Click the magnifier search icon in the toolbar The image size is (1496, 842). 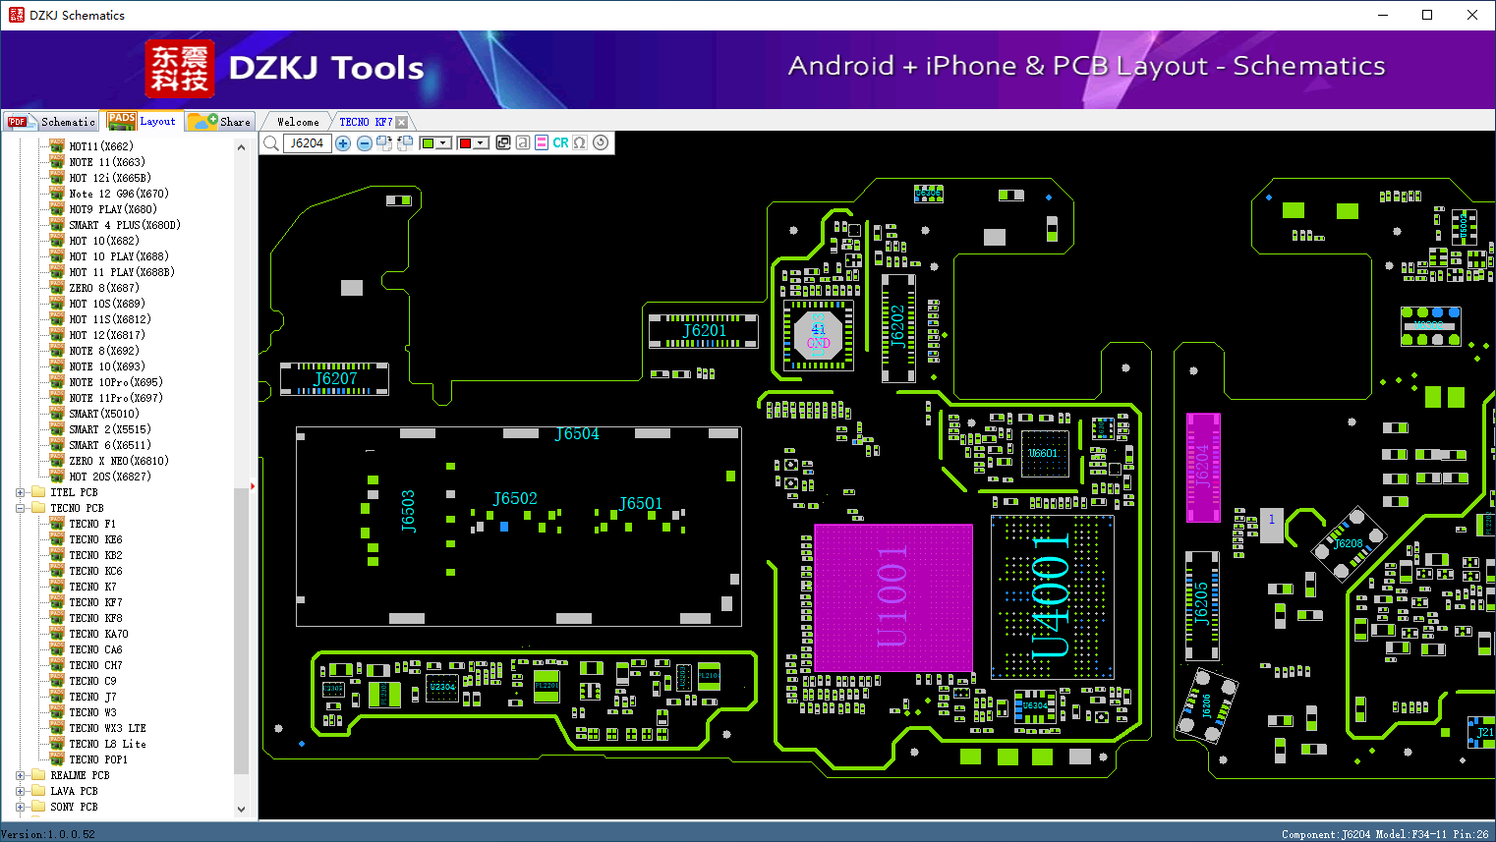[271, 143]
